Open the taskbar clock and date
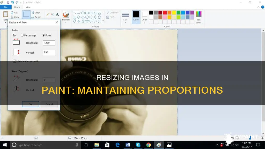The image size is (265, 149). pos(247,145)
